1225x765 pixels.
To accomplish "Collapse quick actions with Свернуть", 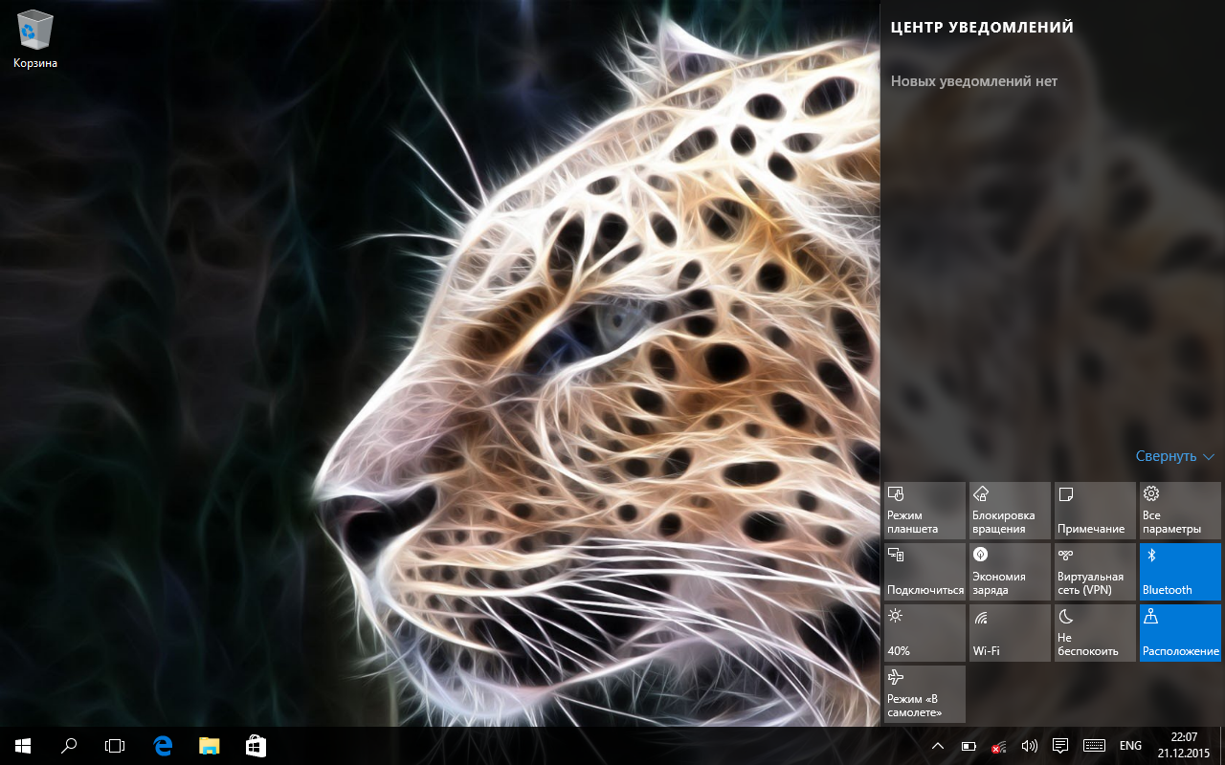I will tap(1174, 456).
